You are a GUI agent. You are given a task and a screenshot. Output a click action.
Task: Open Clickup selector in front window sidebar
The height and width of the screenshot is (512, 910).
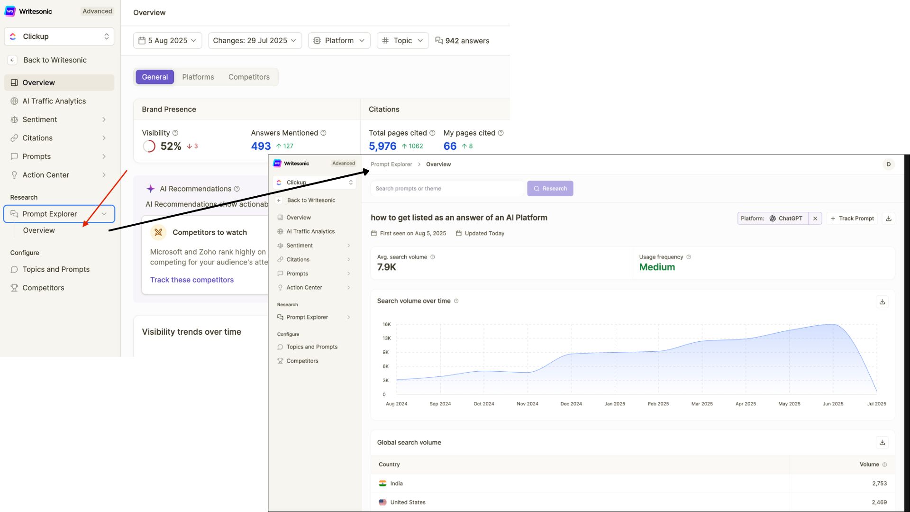[x=315, y=183]
